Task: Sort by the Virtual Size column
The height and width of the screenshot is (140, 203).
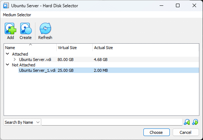Action: (x=74, y=48)
